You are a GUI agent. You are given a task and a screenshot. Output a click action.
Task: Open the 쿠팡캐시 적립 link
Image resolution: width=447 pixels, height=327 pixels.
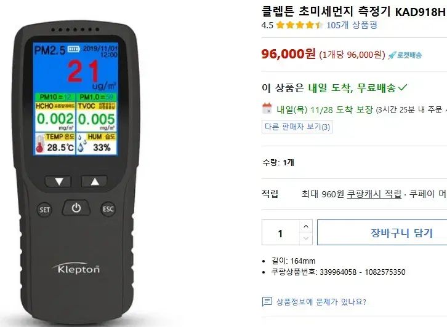point(374,194)
